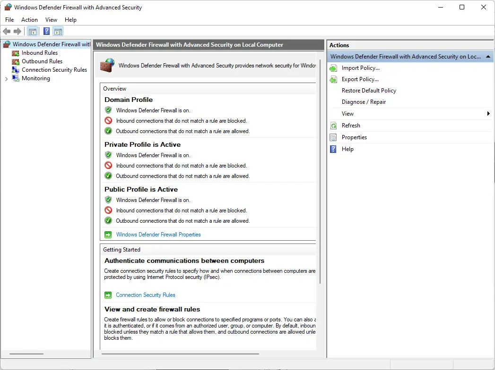
Task: Select root Windows Defender Firewall tree node
Action: coord(52,44)
